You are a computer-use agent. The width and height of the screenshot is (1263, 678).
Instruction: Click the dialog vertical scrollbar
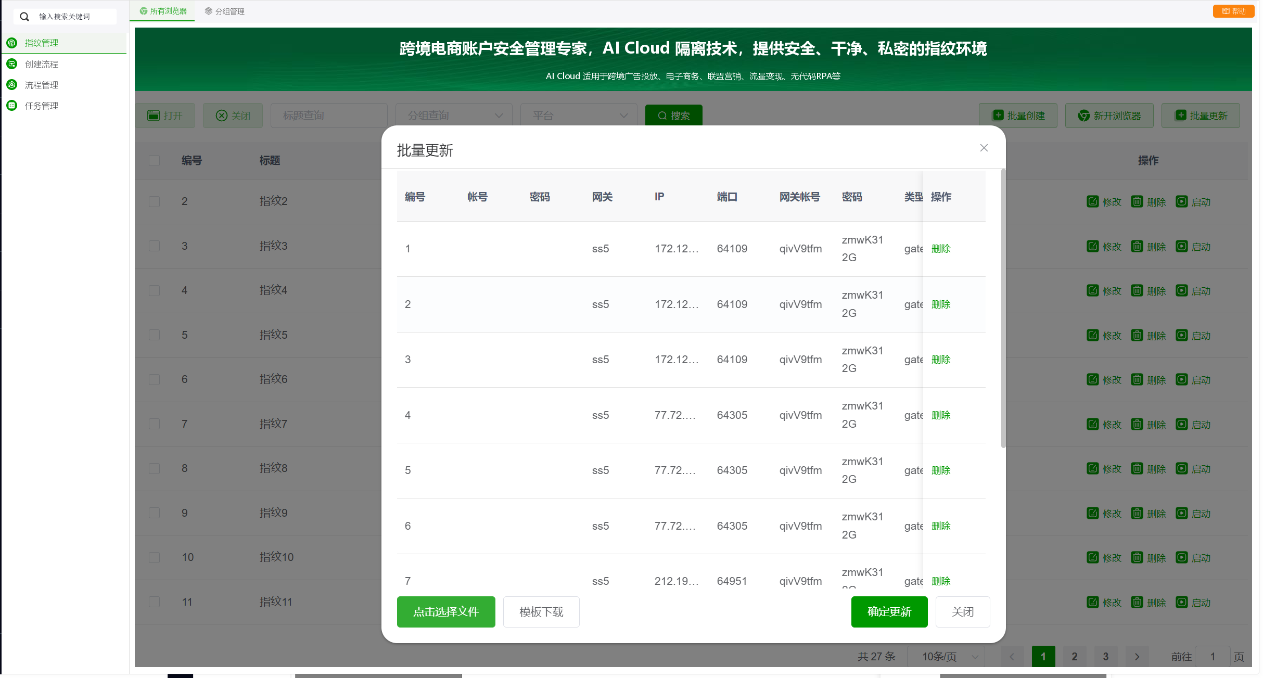(1003, 308)
